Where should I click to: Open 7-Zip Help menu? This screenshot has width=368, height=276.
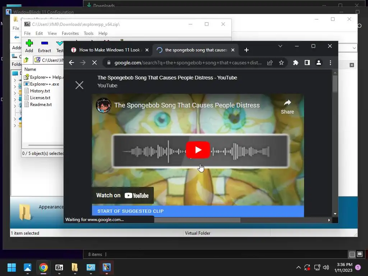pos(103,33)
